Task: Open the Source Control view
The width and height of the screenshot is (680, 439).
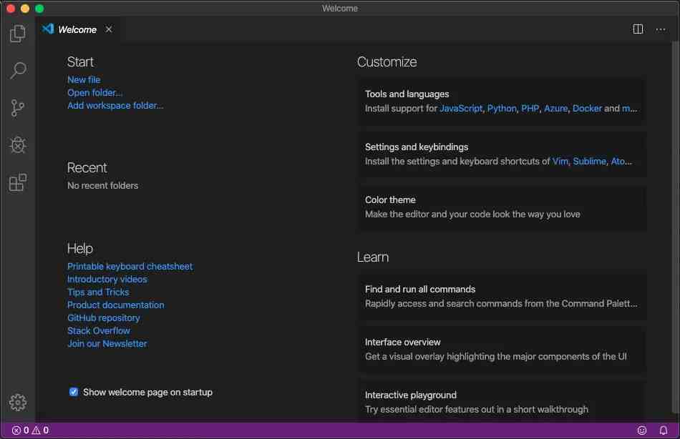Action: pyautogui.click(x=17, y=108)
